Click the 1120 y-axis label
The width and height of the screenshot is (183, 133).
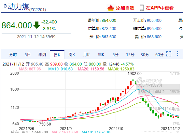tap(15, 108)
